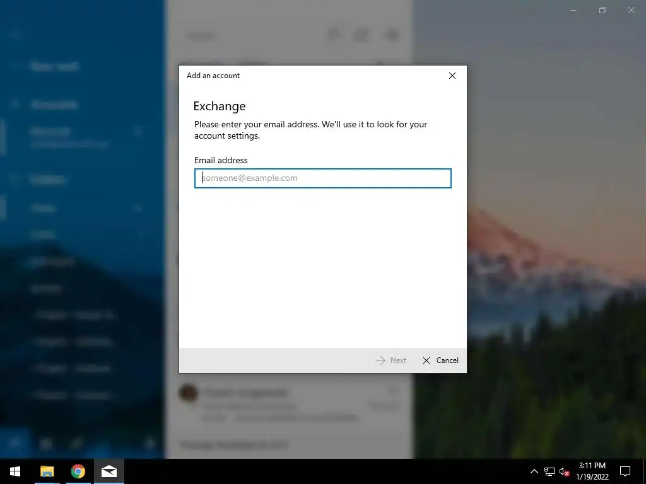Open the clock showing 3:11 PM
This screenshot has width=646, height=484.
coord(592,471)
